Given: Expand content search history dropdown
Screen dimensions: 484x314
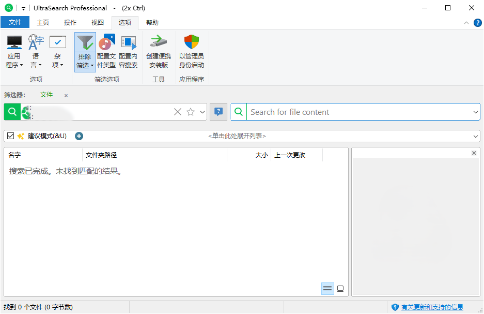Looking at the screenshot, I should (476, 112).
